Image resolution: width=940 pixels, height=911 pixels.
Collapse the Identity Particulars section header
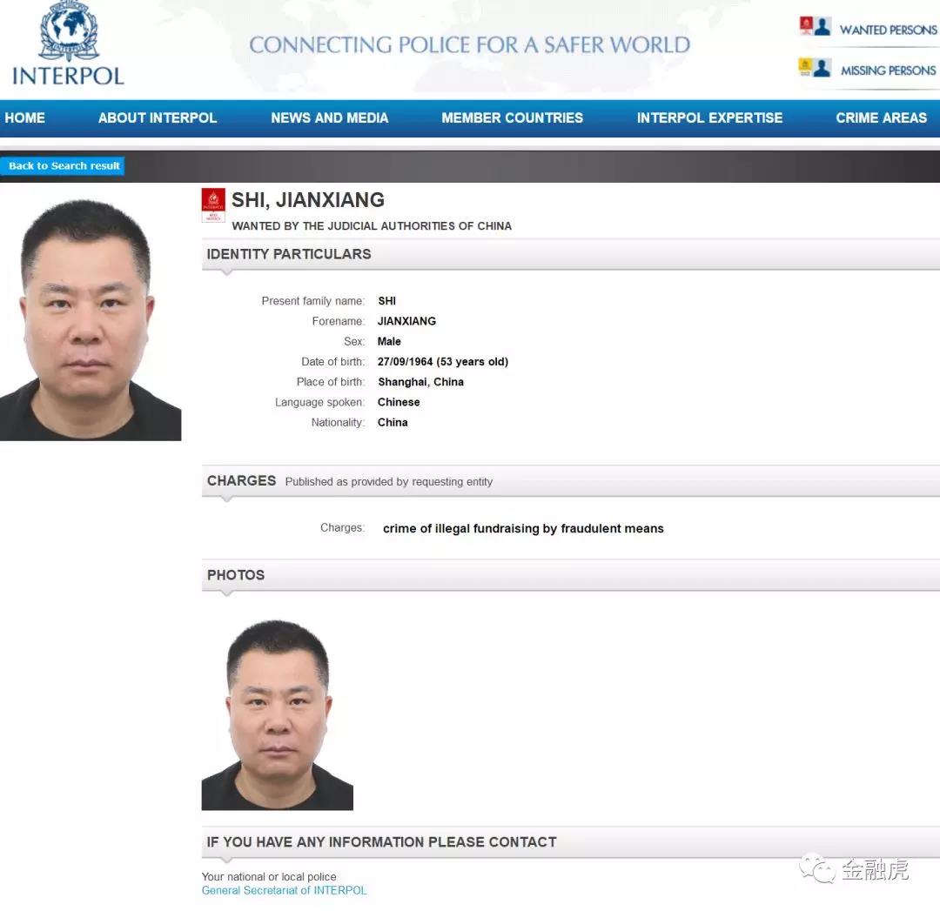pyautogui.click(x=289, y=254)
